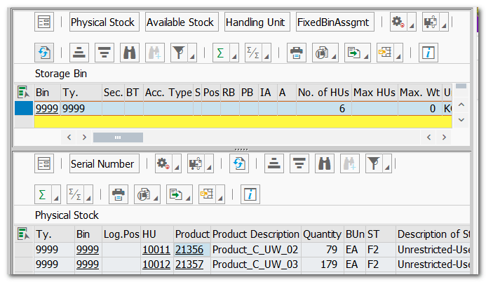486x282 pixels.
Task: Switch to the Available Stock view
Action: [x=181, y=22]
